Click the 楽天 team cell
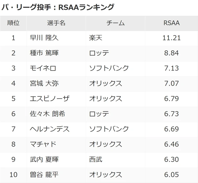 [x=96, y=38]
